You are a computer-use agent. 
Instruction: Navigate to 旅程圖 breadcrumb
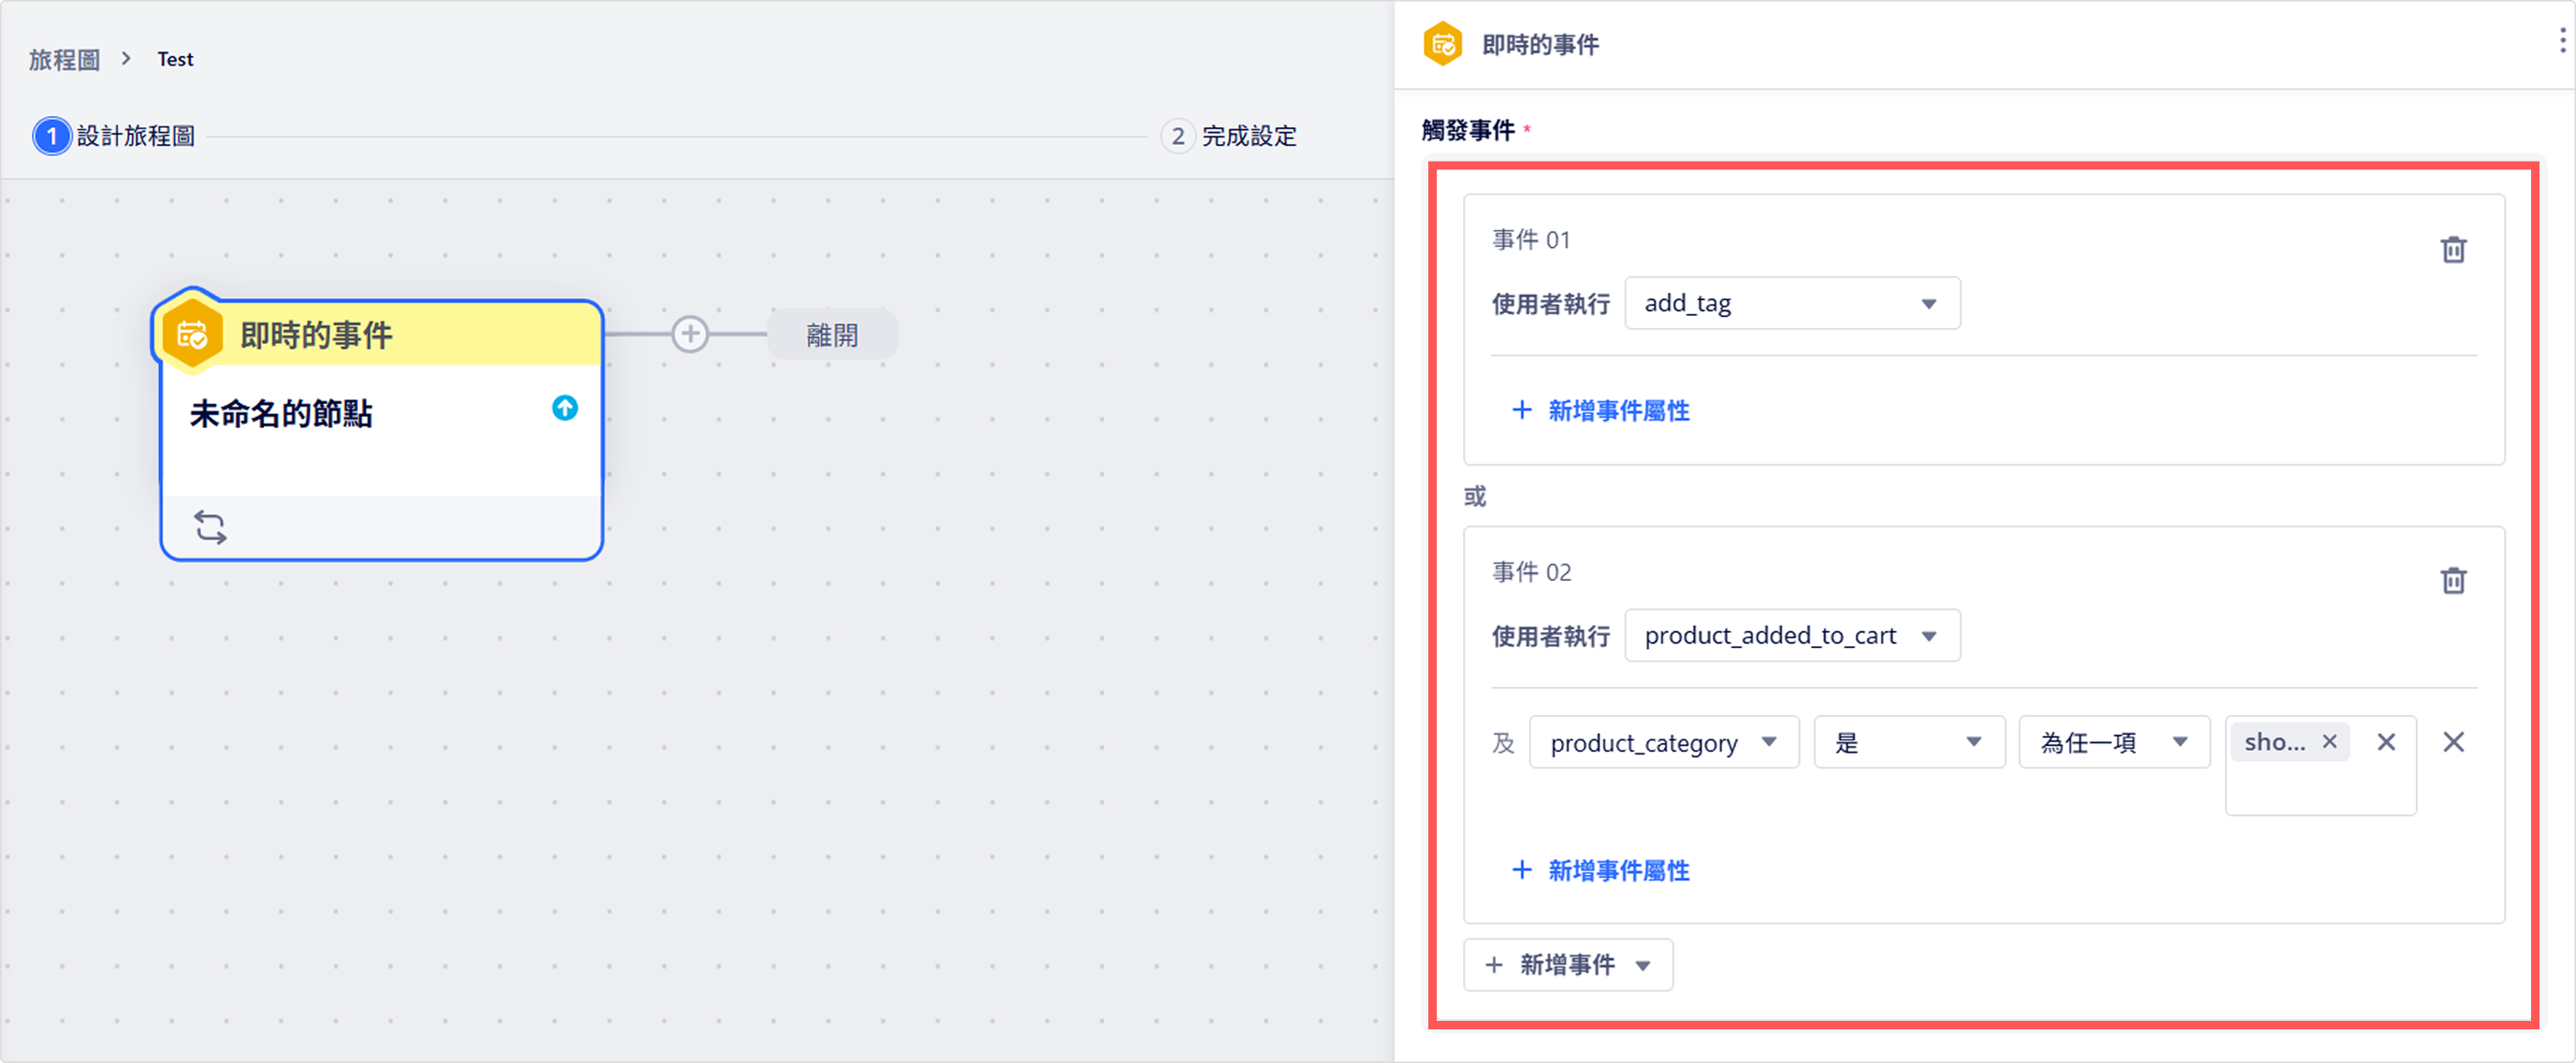(x=64, y=60)
